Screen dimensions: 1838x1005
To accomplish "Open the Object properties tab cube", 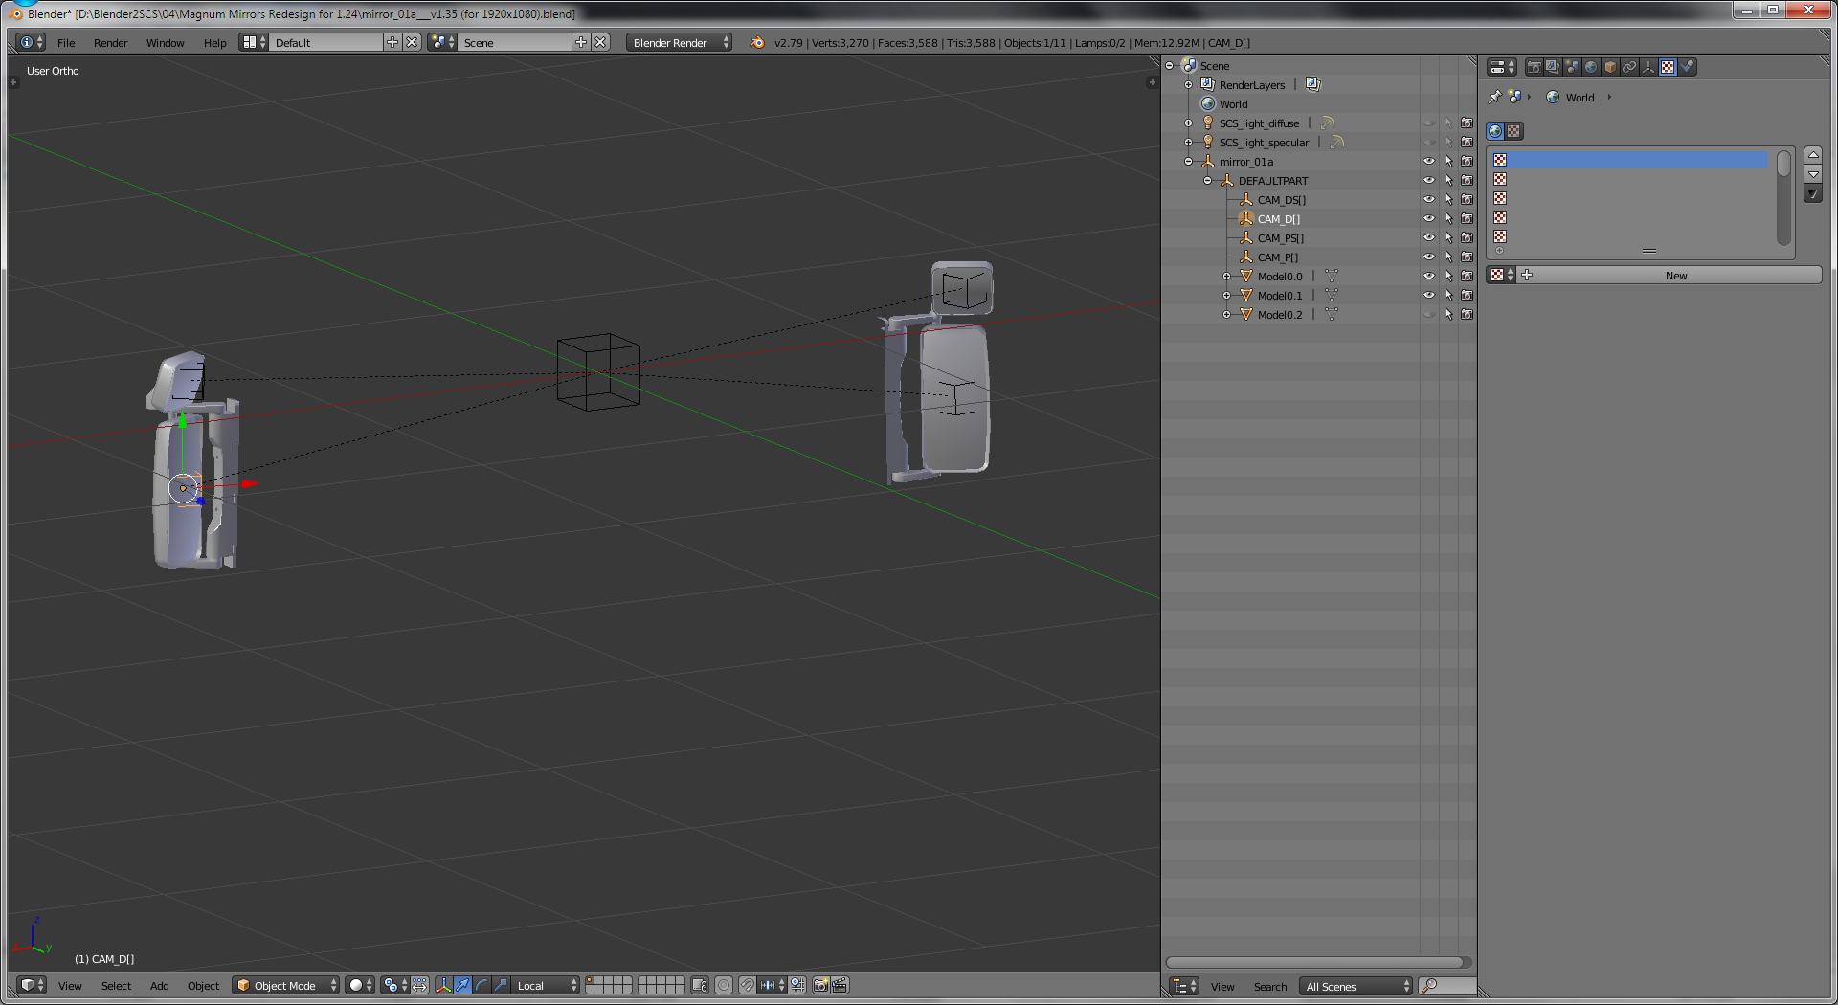I will click(x=1610, y=67).
